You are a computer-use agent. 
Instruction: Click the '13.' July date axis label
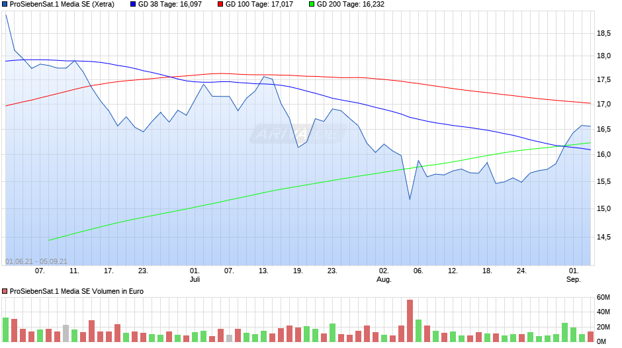pyautogui.click(x=263, y=271)
